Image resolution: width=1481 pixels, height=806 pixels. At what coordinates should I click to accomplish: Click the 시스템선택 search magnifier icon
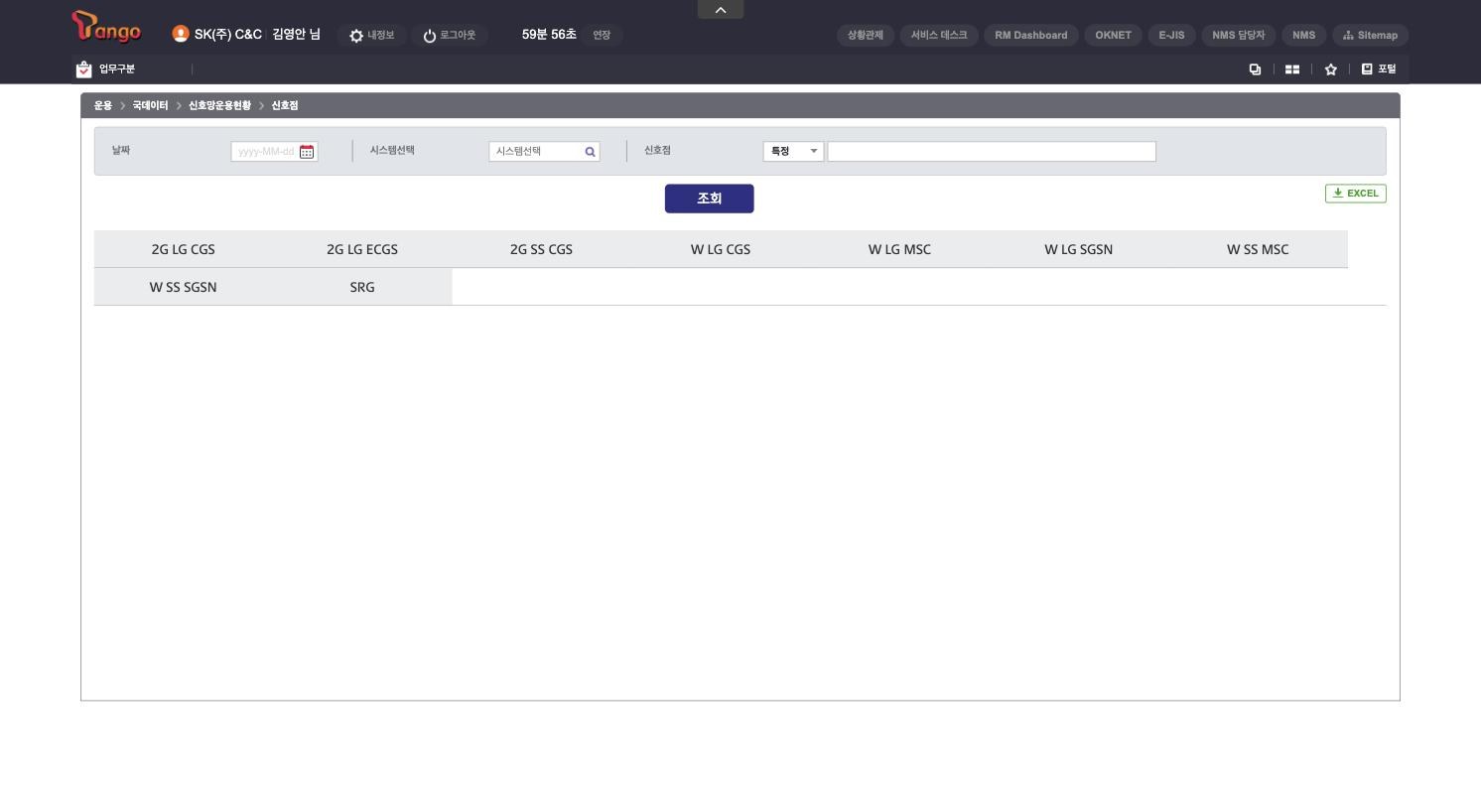(x=590, y=152)
